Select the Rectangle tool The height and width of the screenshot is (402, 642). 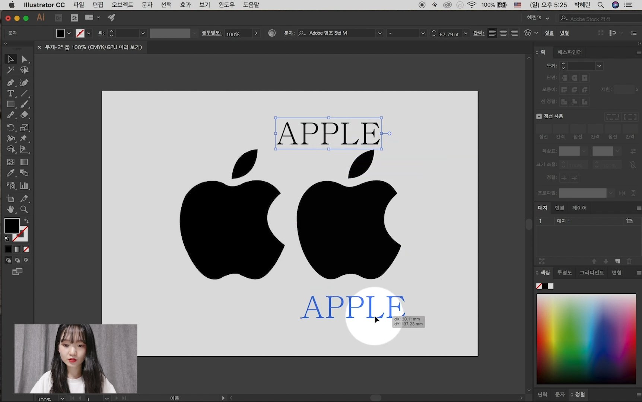pyautogui.click(x=11, y=104)
